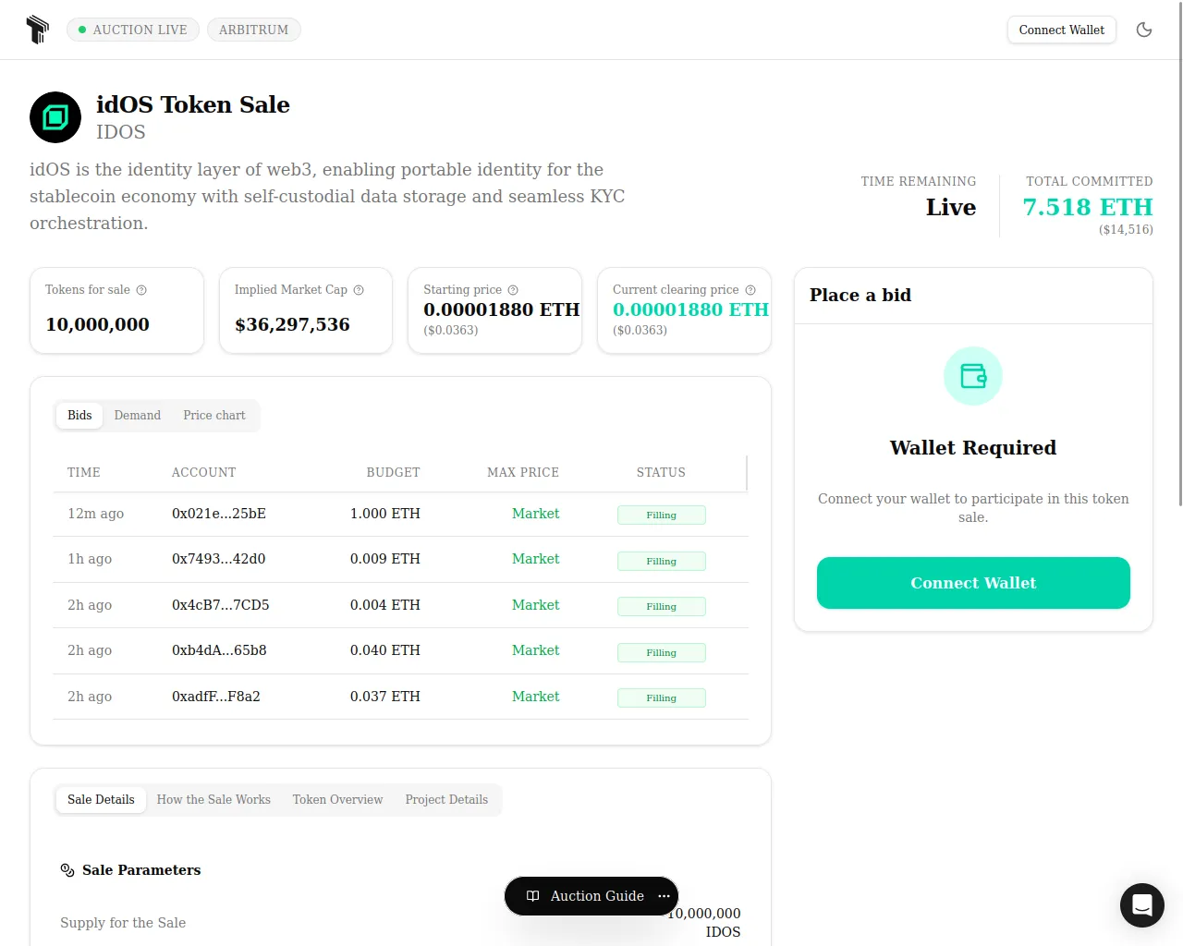This screenshot has width=1183, height=946.
Task: Select the Bids tab
Action: (x=79, y=416)
